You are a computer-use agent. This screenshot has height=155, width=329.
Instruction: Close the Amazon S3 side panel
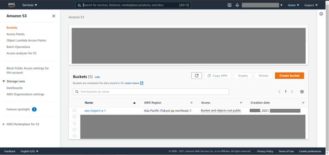click(53, 16)
